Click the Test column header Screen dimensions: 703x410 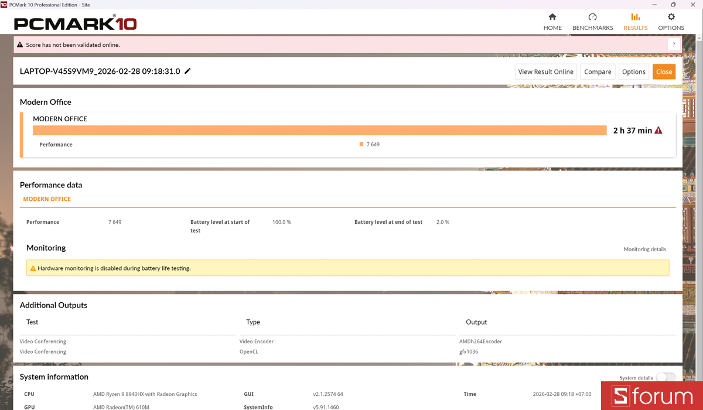[32, 322]
